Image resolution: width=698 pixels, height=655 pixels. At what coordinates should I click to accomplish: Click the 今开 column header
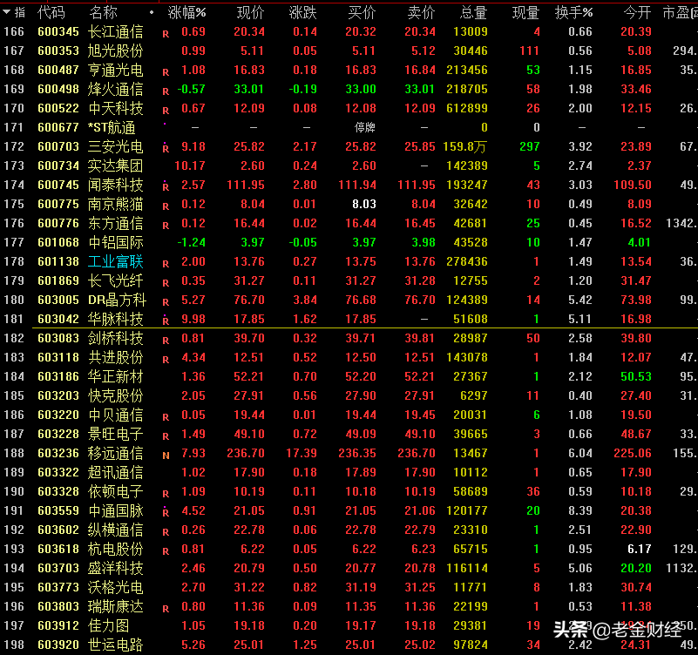pos(638,12)
